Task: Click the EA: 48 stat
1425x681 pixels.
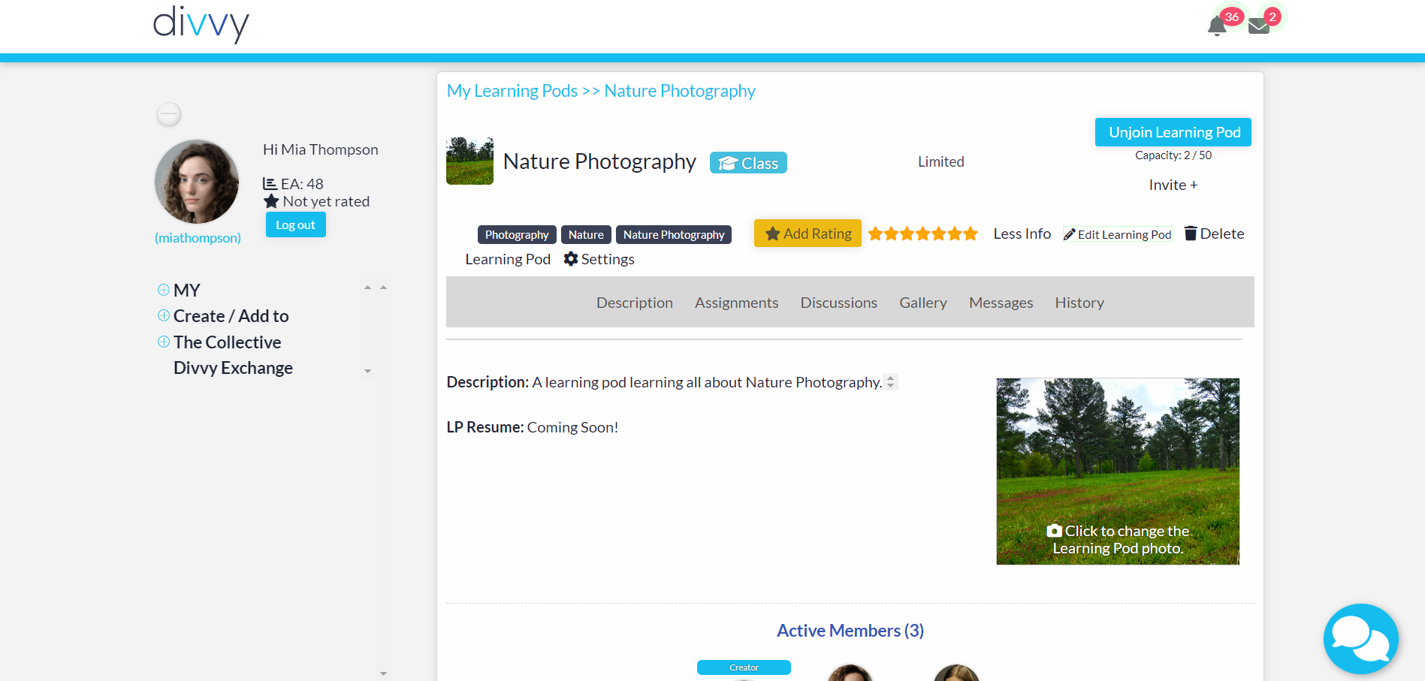Action: 294,184
